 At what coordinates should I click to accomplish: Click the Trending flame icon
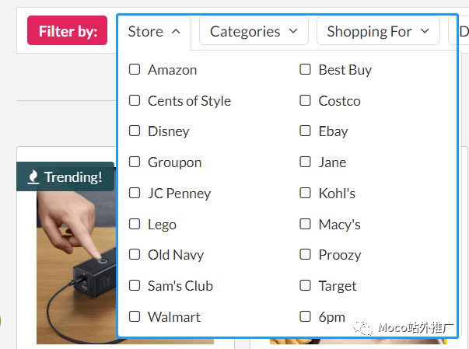pos(33,177)
